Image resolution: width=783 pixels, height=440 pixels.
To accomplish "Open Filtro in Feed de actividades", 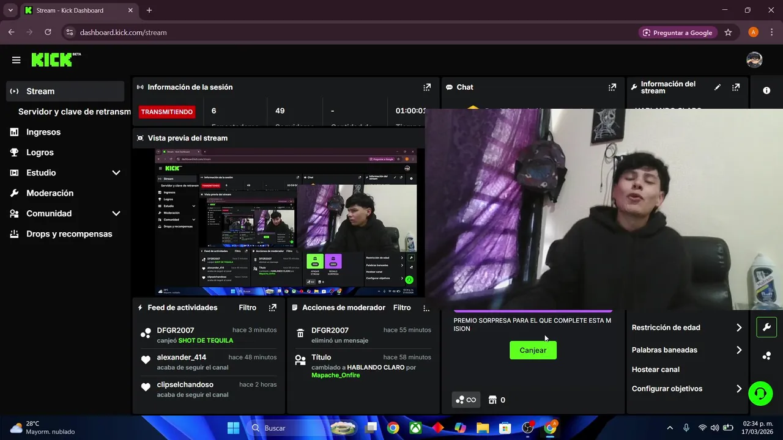I will [x=248, y=307].
